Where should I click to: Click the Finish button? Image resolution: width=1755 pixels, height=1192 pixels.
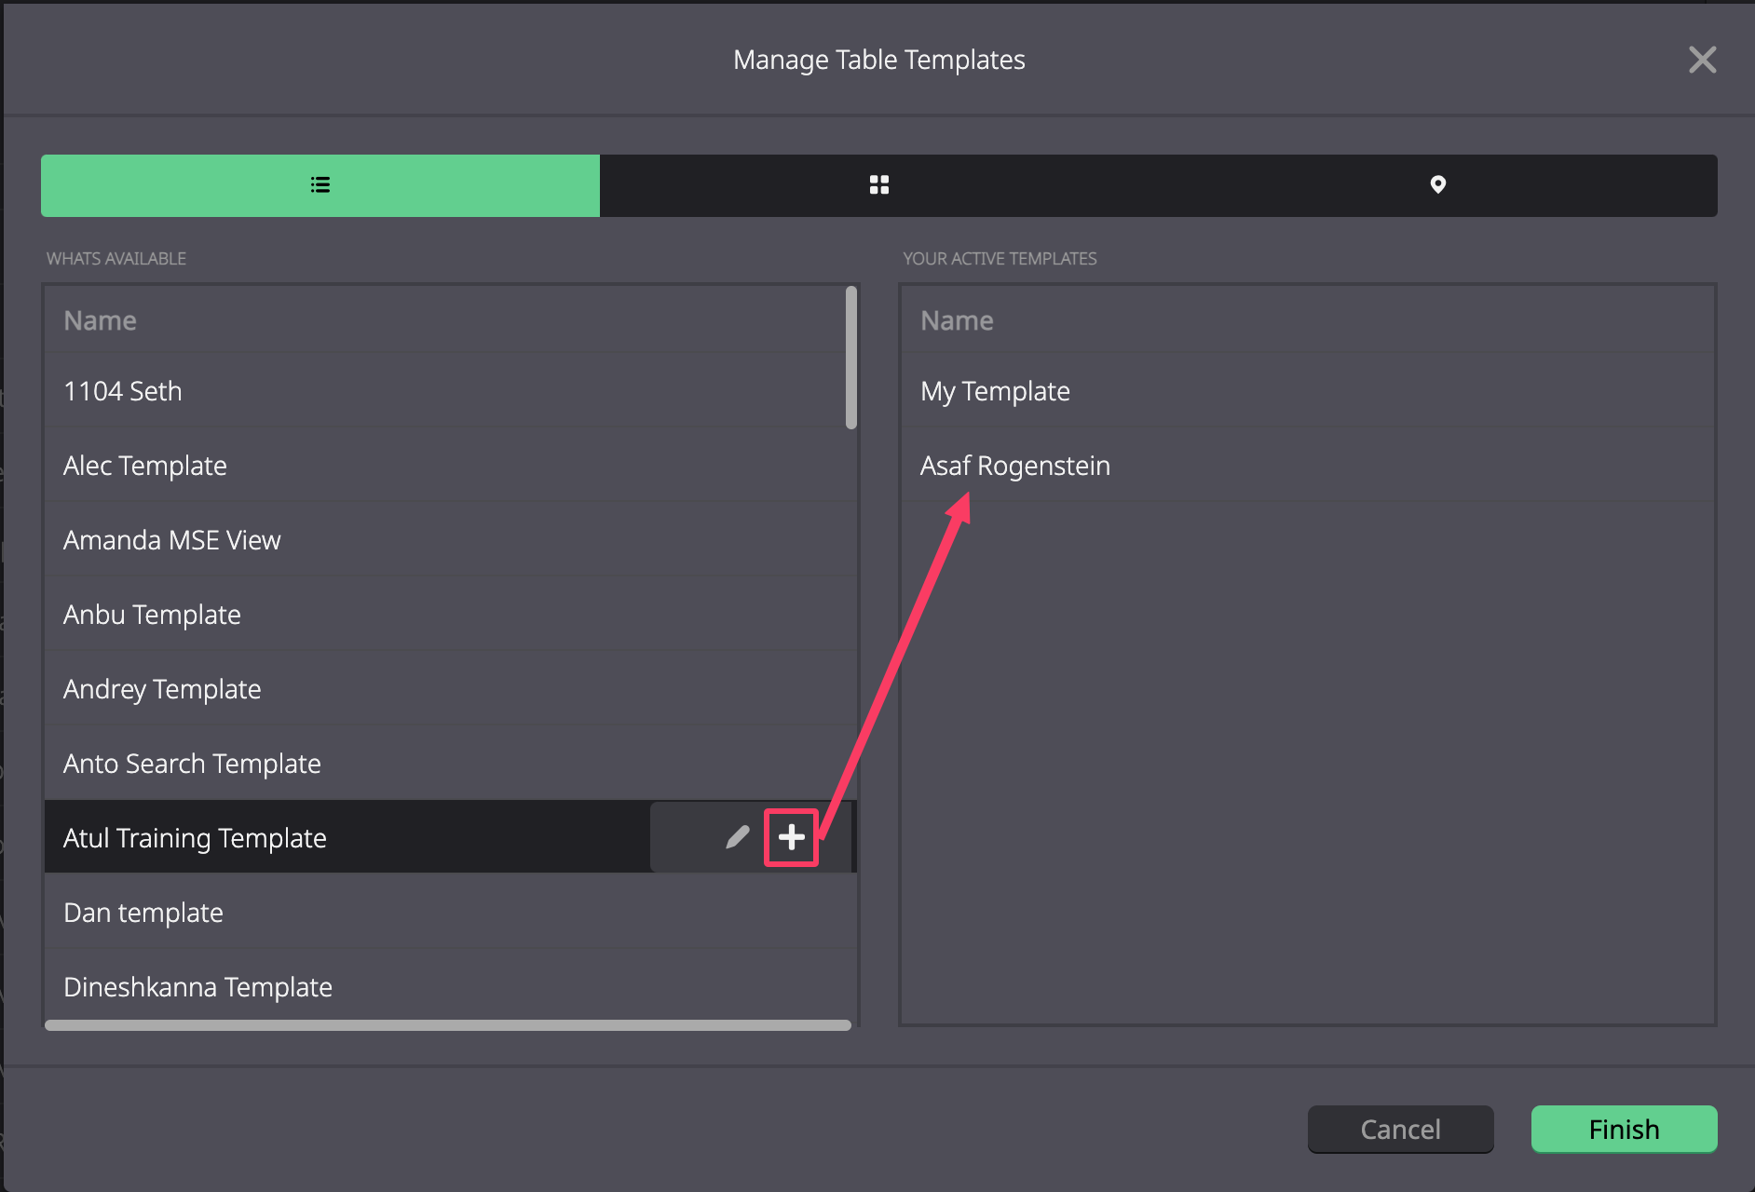(1625, 1129)
